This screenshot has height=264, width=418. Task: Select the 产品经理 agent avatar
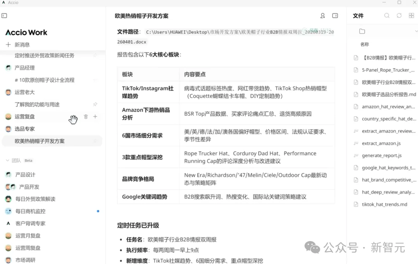pyautogui.click(x=9, y=68)
